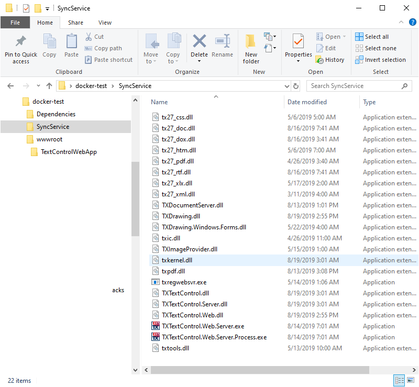
Task: Expand the Delete options arrow
Action: (199, 61)
